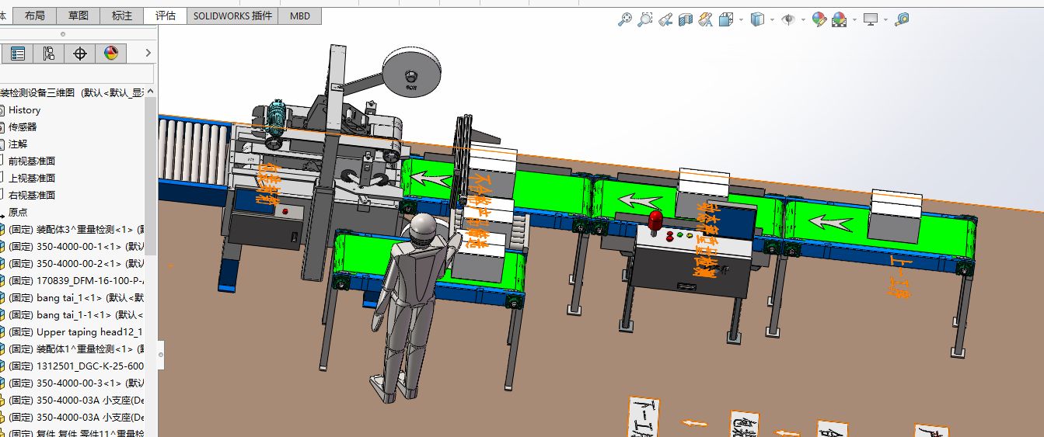
Task: Activate the Section View tool
Action: [686, 19]
